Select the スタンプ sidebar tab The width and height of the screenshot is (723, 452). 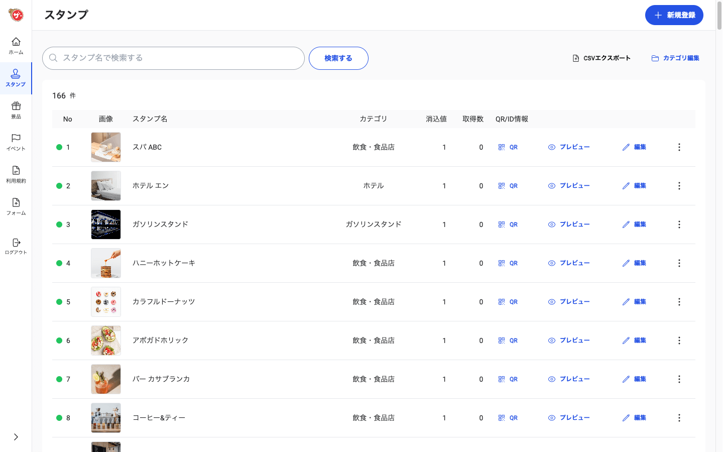point(16,78)
